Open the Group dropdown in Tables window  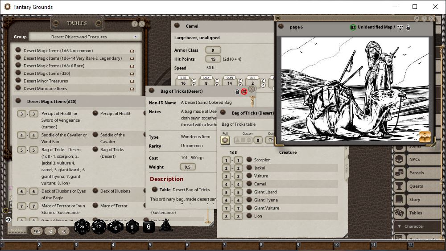[85, 37]
